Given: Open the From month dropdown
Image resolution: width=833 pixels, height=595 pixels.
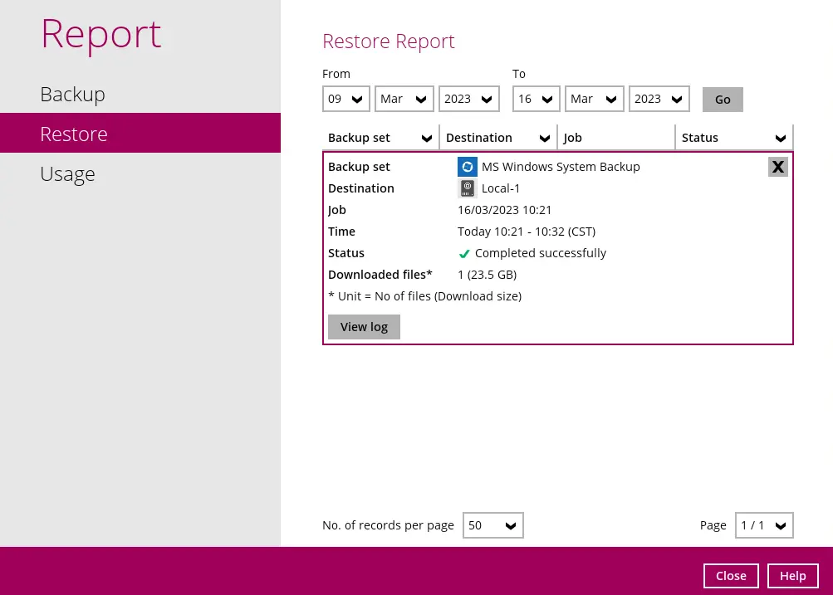Looking at the screenshot, I should click(404, 99).
